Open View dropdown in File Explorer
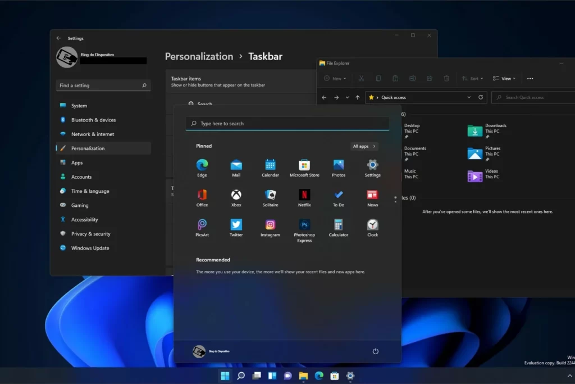Screen dimensions: 575x384 pyautogui.click(x=504, y=78)
